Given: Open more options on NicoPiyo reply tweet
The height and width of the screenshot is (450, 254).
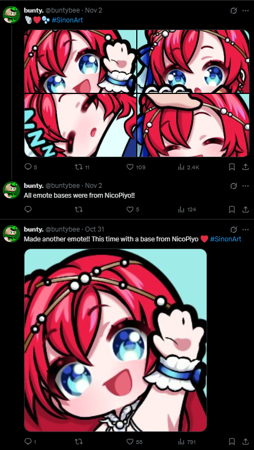Looking at the screenshot, I should [245, 186].
